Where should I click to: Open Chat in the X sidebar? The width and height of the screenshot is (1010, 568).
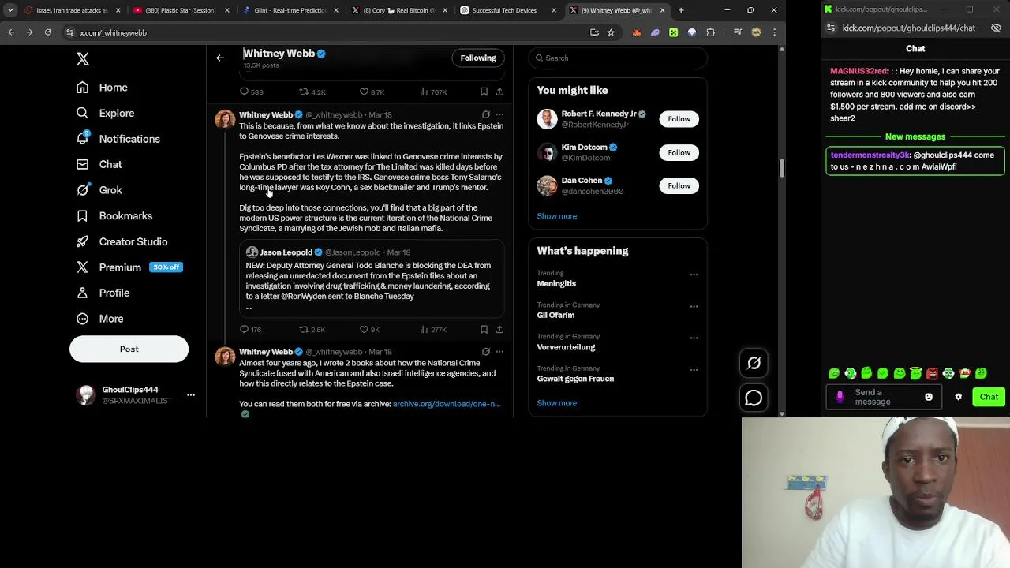[99, 164]
